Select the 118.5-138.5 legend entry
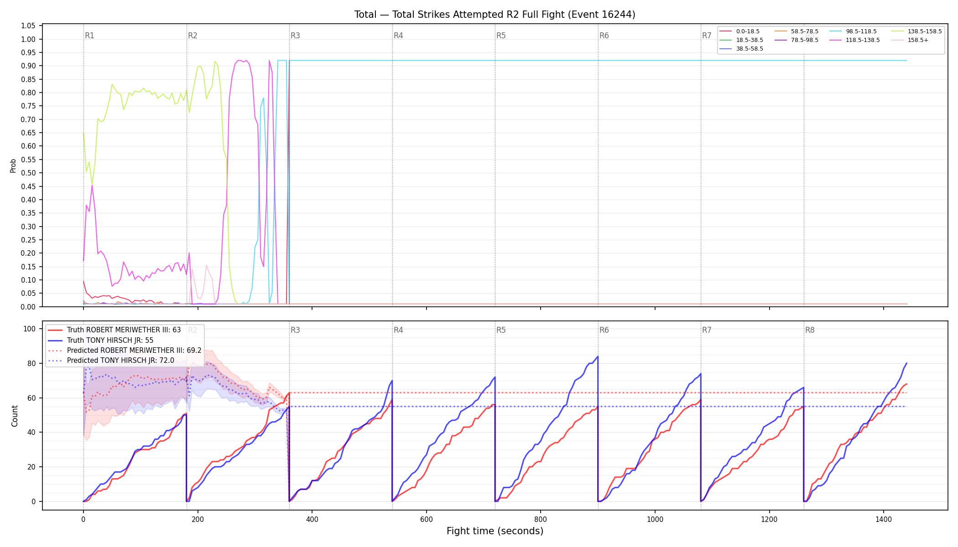The height and width of the screenshot is (547, 958). (854, 40)
